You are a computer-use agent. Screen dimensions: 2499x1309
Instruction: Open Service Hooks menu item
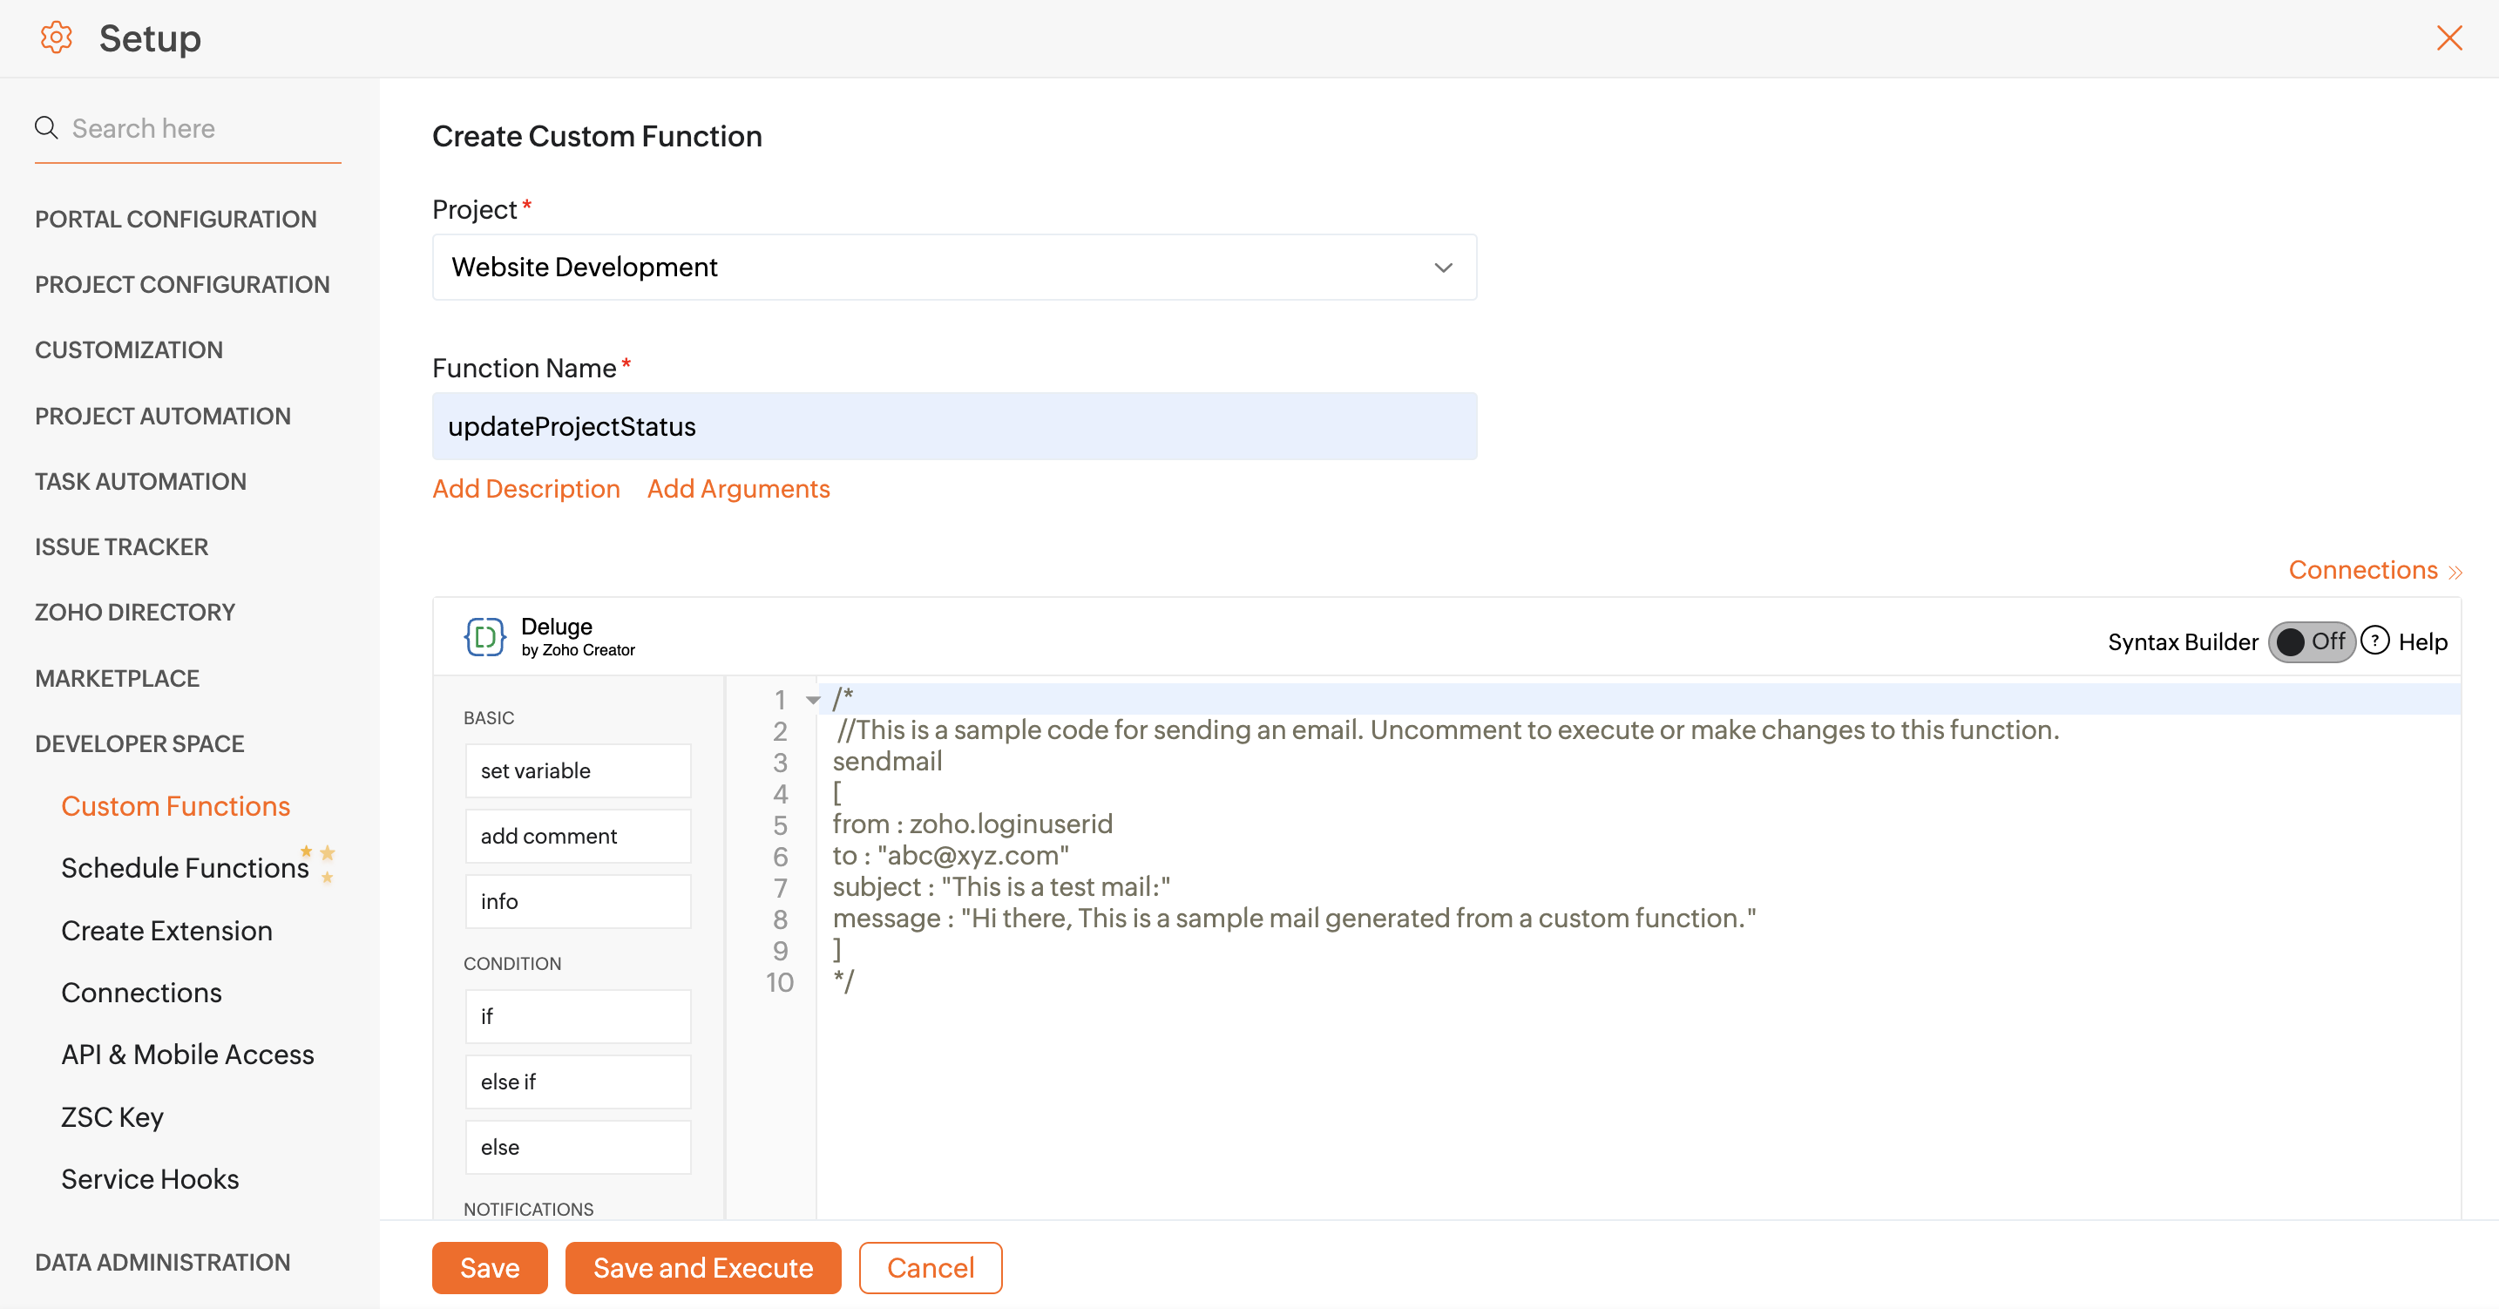pos(151,1178)
